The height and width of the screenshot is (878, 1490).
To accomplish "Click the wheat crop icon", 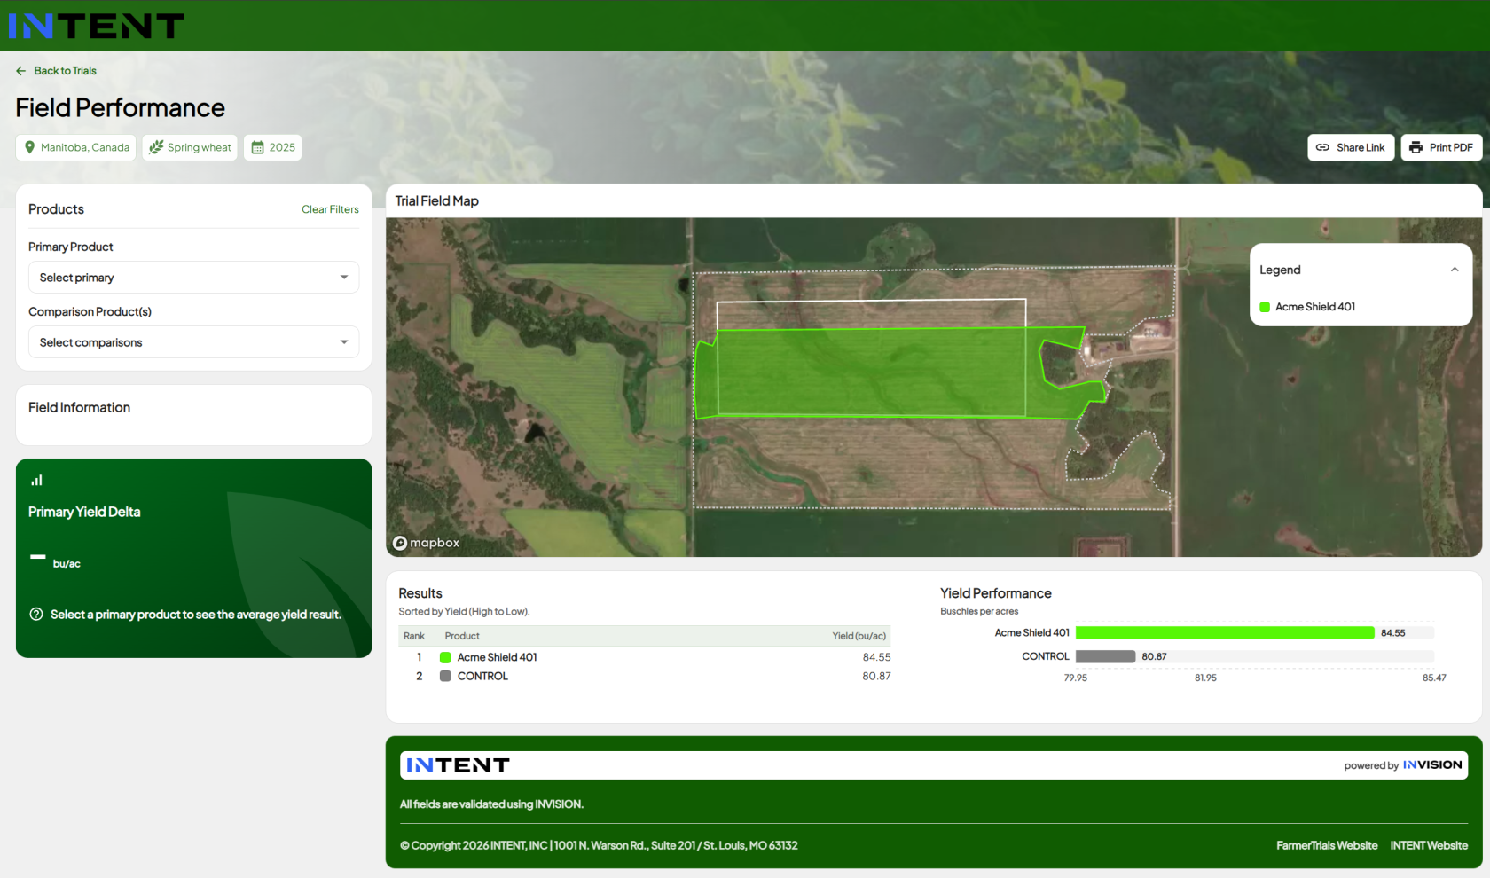I will tap(156, 147).
